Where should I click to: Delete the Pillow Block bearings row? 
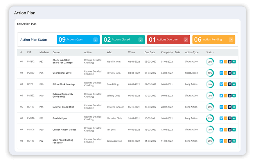230,84
